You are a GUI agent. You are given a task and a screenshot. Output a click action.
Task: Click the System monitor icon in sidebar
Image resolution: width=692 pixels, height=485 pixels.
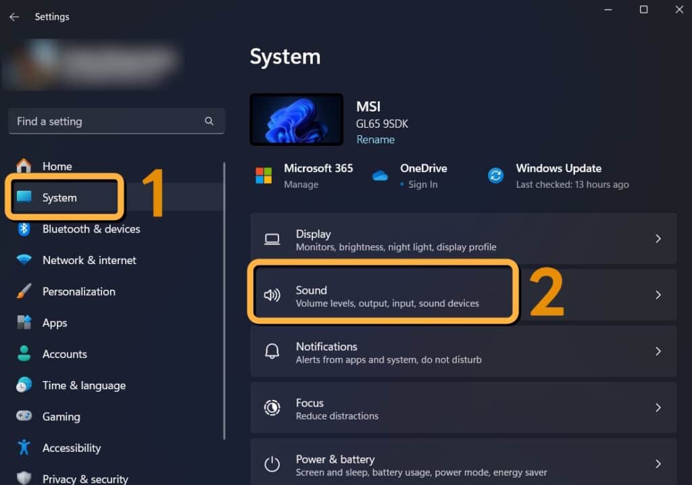pyautogui.click(x=24, y=197)
